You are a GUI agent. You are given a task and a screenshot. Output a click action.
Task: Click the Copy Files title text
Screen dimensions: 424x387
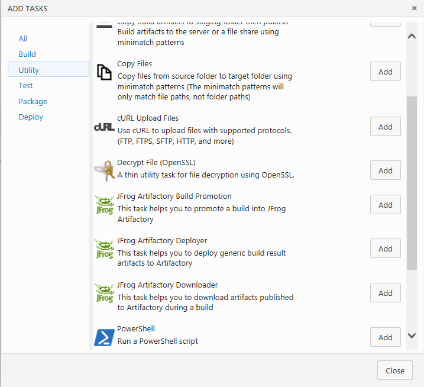[134, 64]
